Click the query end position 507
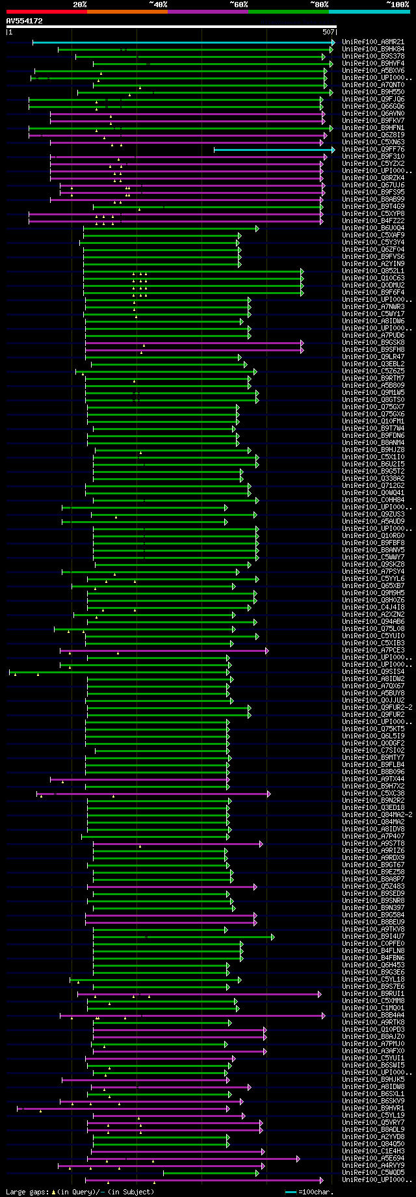Viewport: 416px width, 1197px height. click(x=328, y=32)
